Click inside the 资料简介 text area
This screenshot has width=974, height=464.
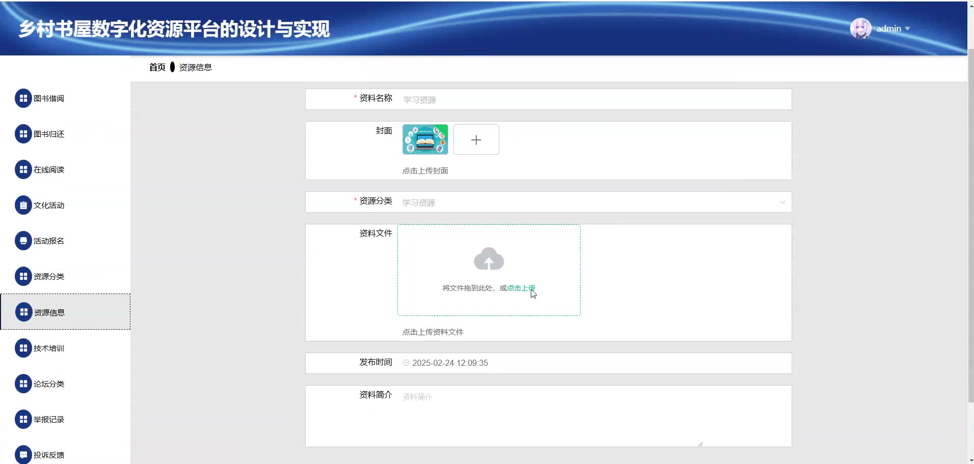[550, 416]
